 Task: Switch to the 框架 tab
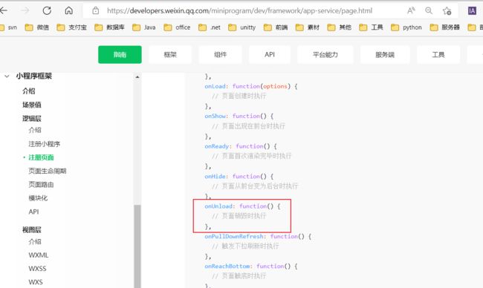pyautogui.click(x=170, y=54)
